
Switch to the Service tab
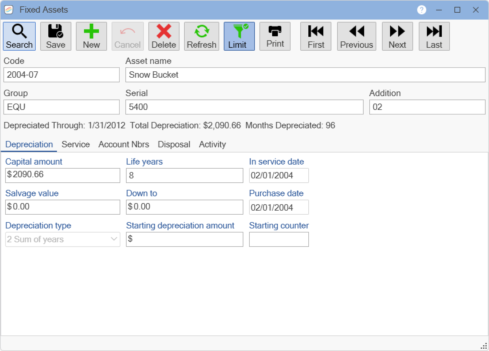coord(76,144)
